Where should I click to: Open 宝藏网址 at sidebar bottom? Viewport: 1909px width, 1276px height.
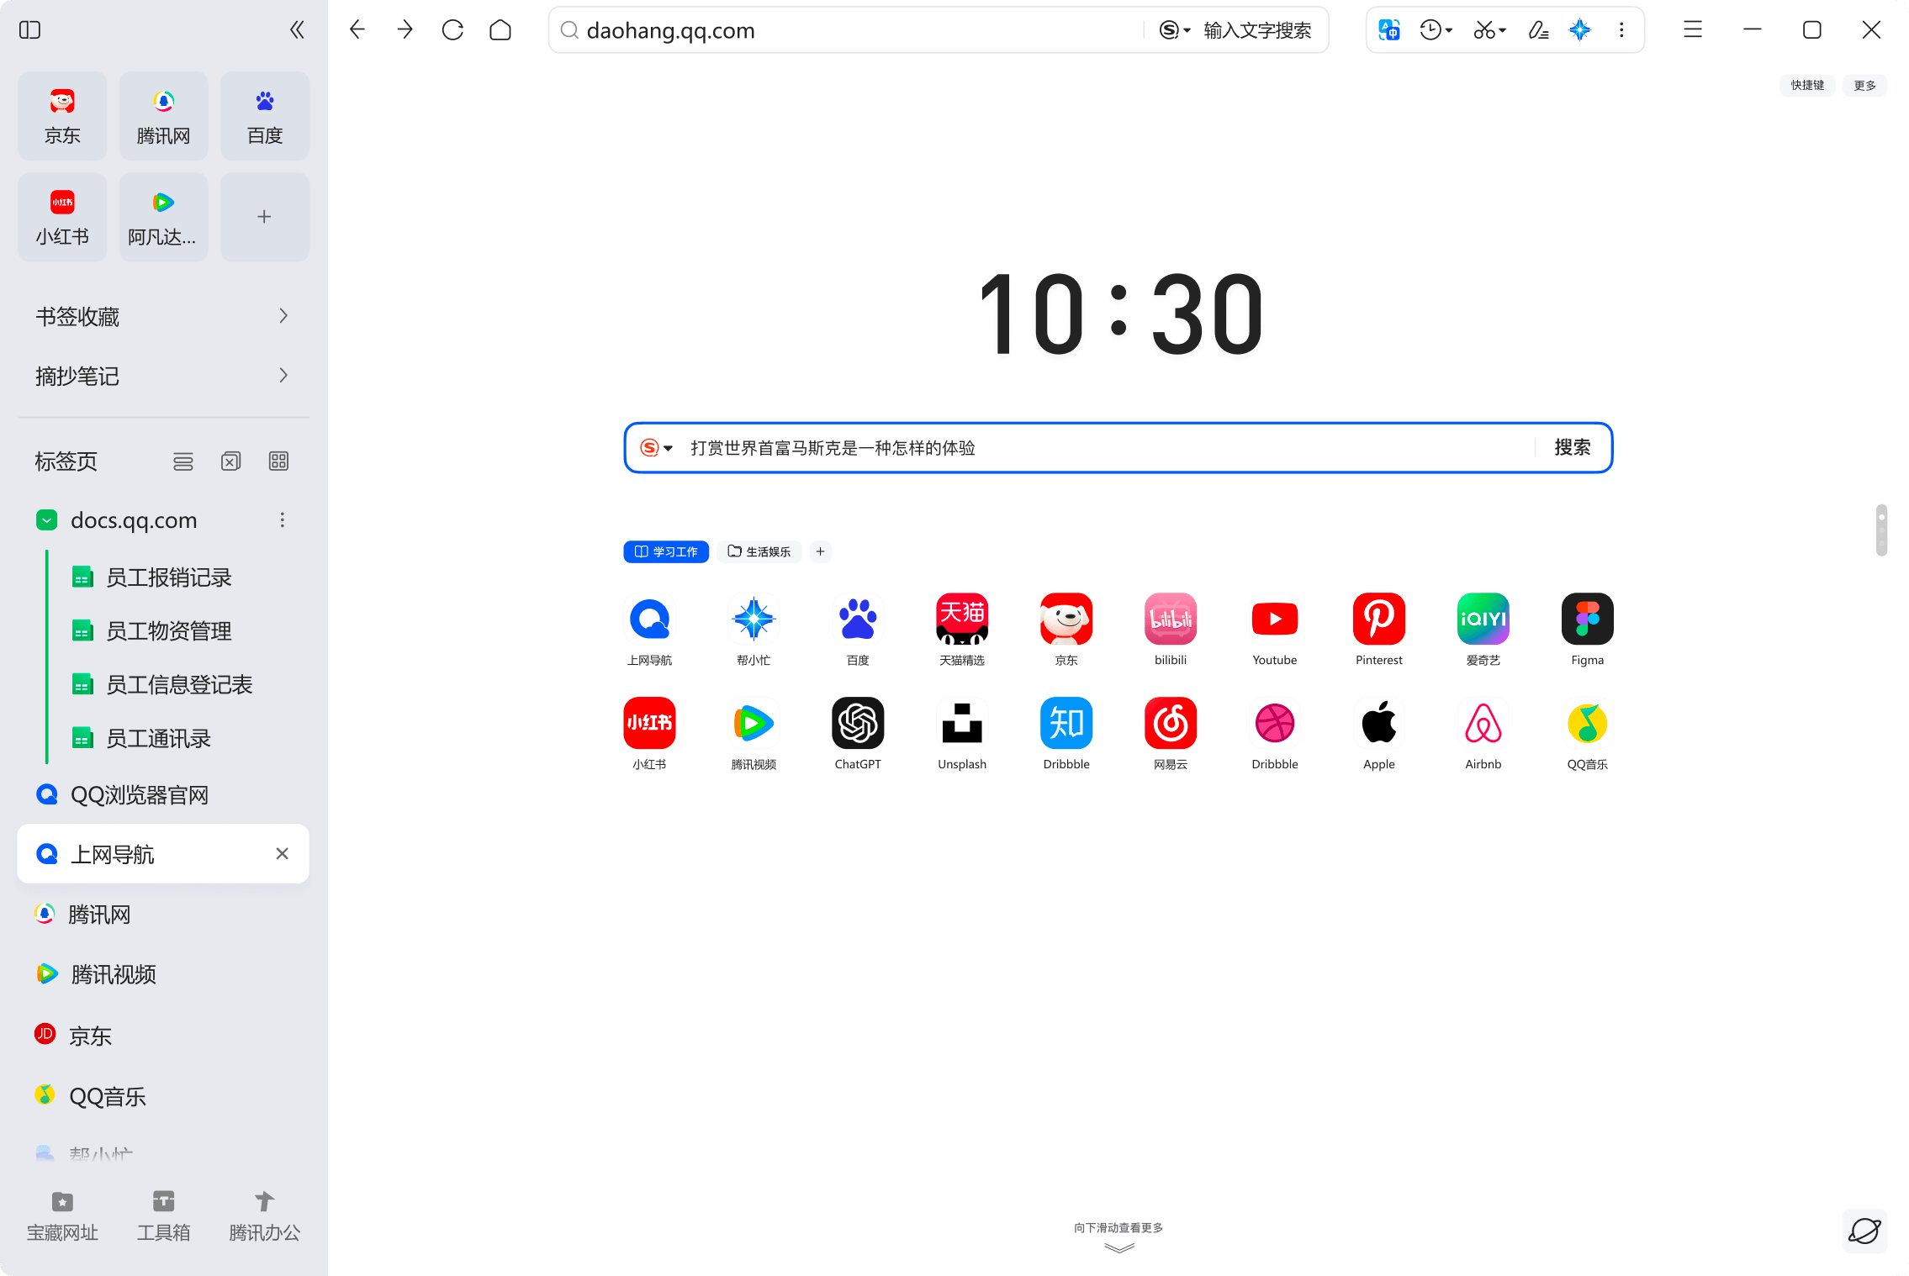62,1217
